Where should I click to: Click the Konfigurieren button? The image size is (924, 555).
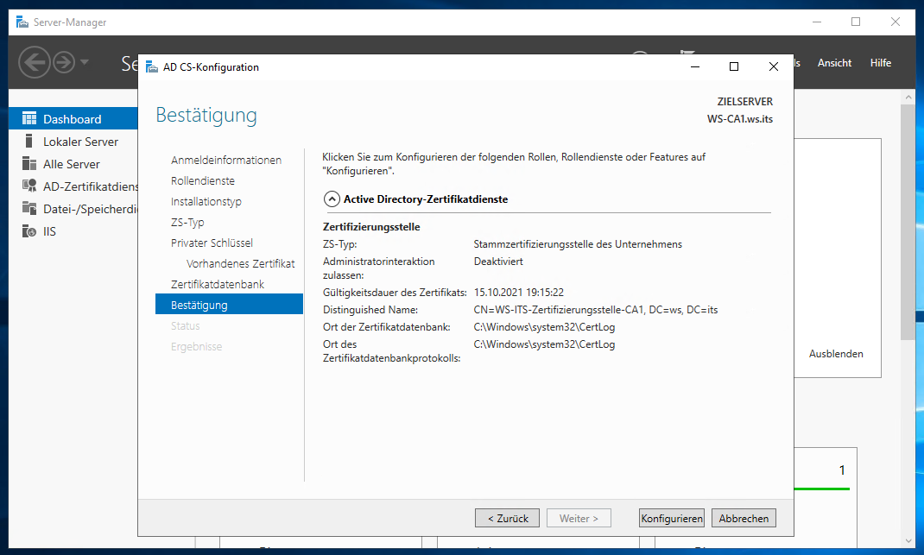click(672, 519)
